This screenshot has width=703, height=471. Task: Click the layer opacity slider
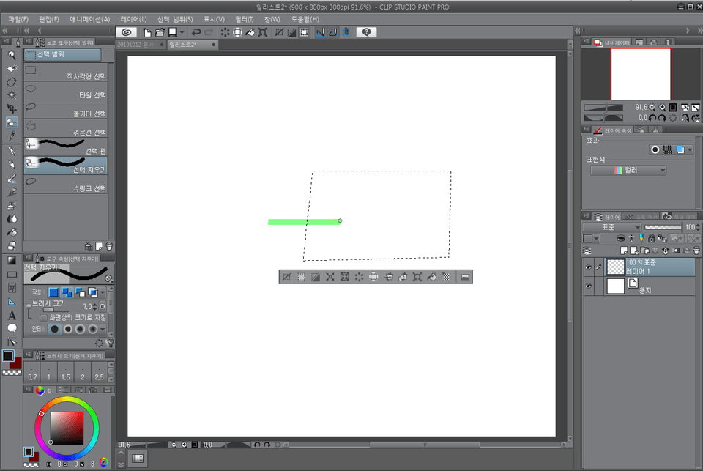pos(663,227)
